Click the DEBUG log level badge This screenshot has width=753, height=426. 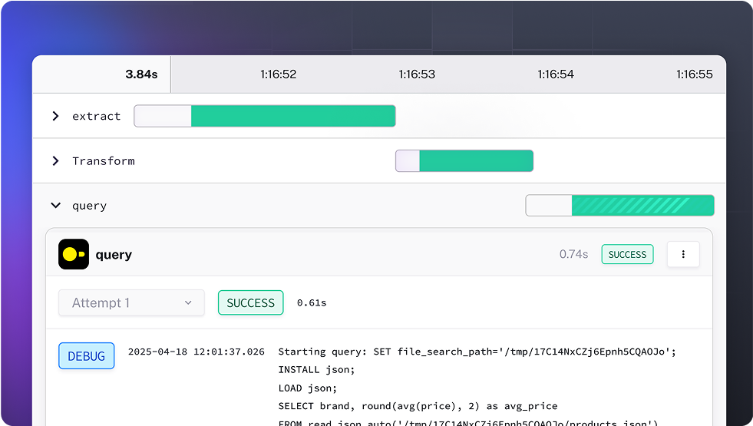coord(87,356)
